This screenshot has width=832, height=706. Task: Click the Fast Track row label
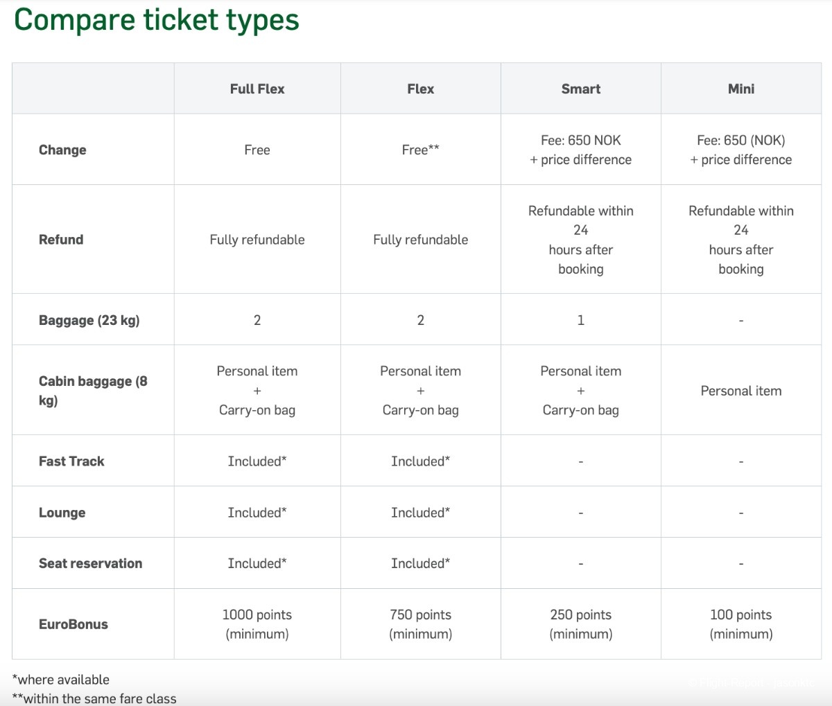point(71,461)
